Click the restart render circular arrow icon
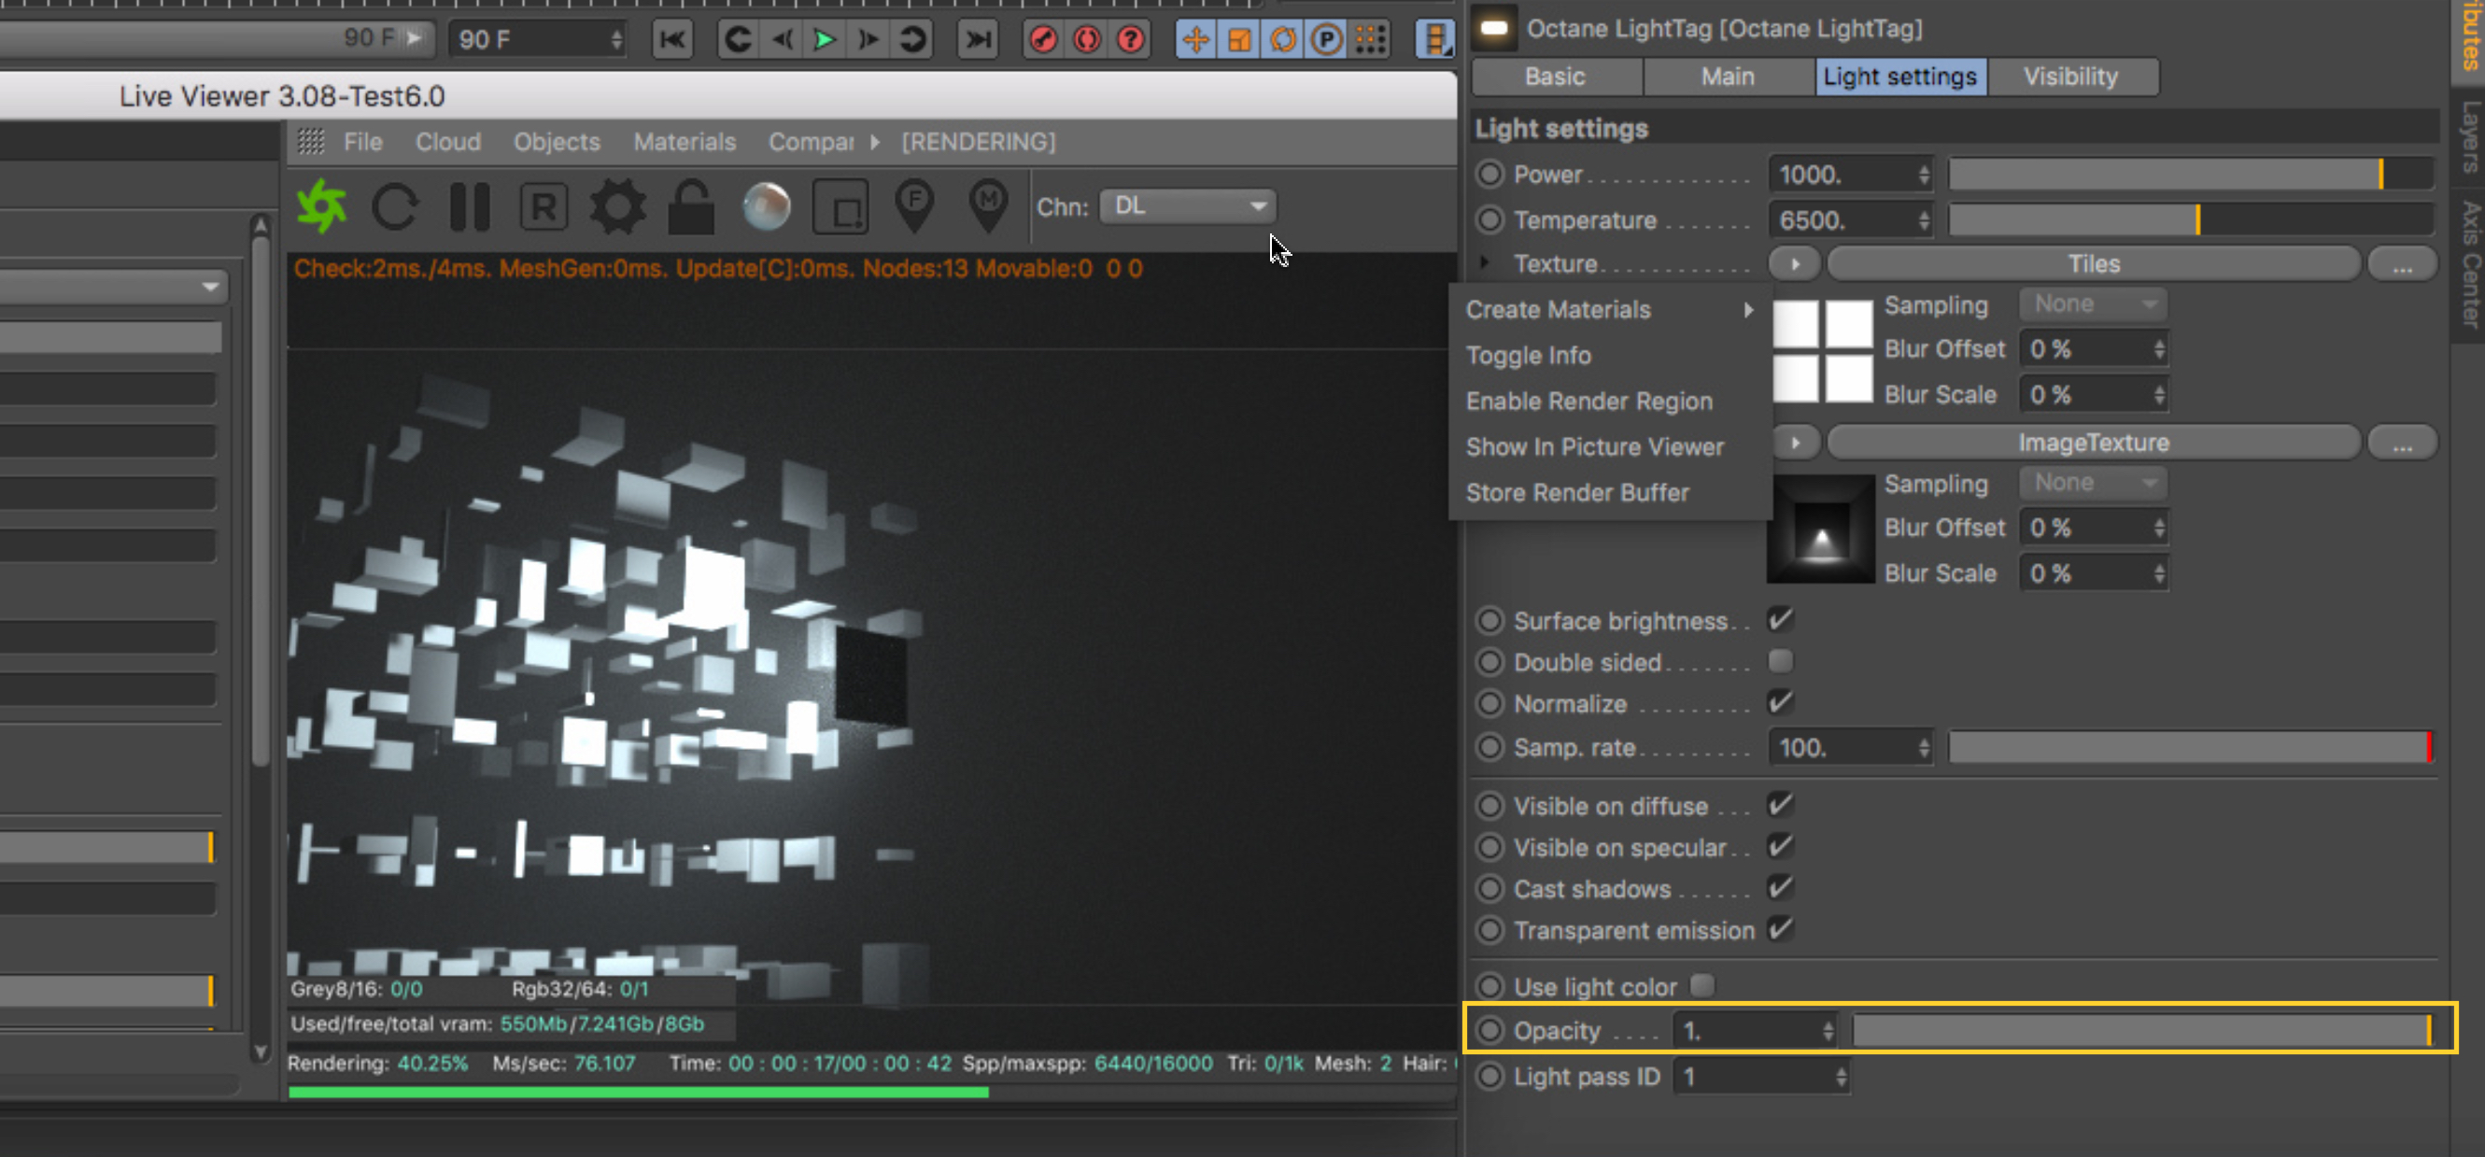The height and width of the screenshot is (1157, 2485). pyautogui.click(x=396, y=206)
